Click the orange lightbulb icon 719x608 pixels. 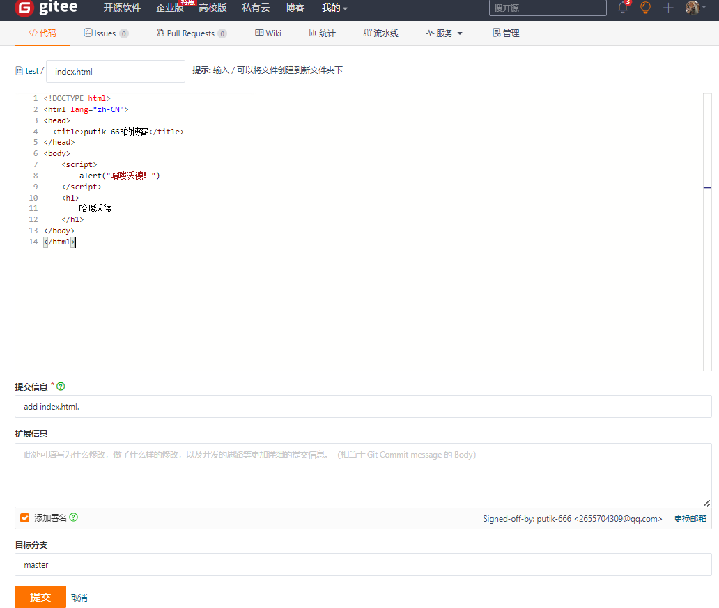(x=645, y=8)
